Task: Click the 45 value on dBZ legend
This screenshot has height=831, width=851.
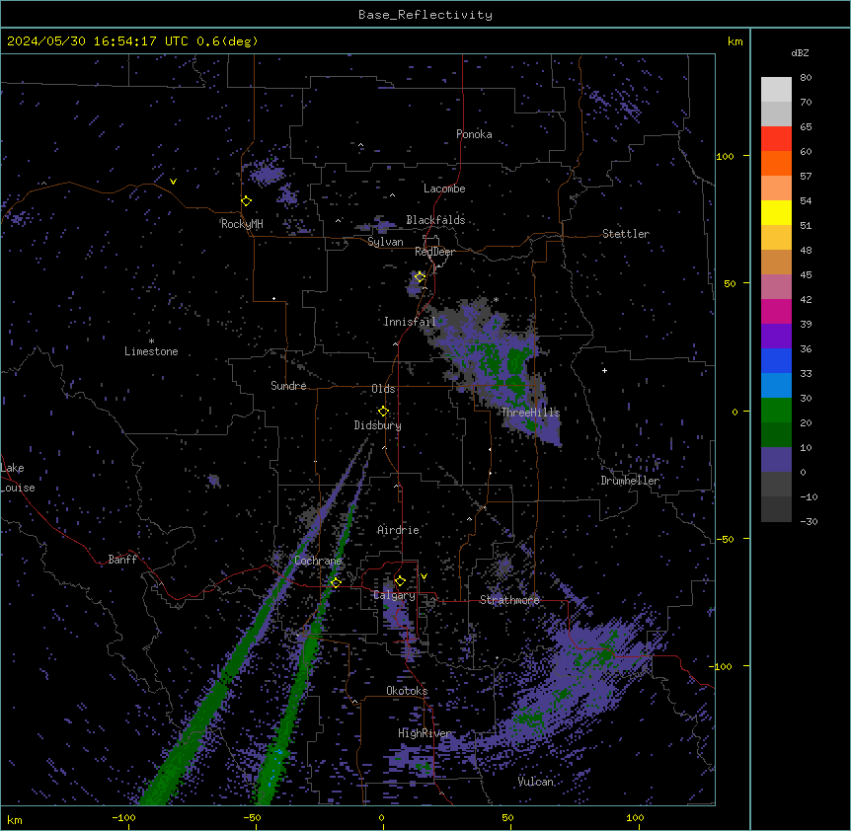Action: click(x=806, y=274)
